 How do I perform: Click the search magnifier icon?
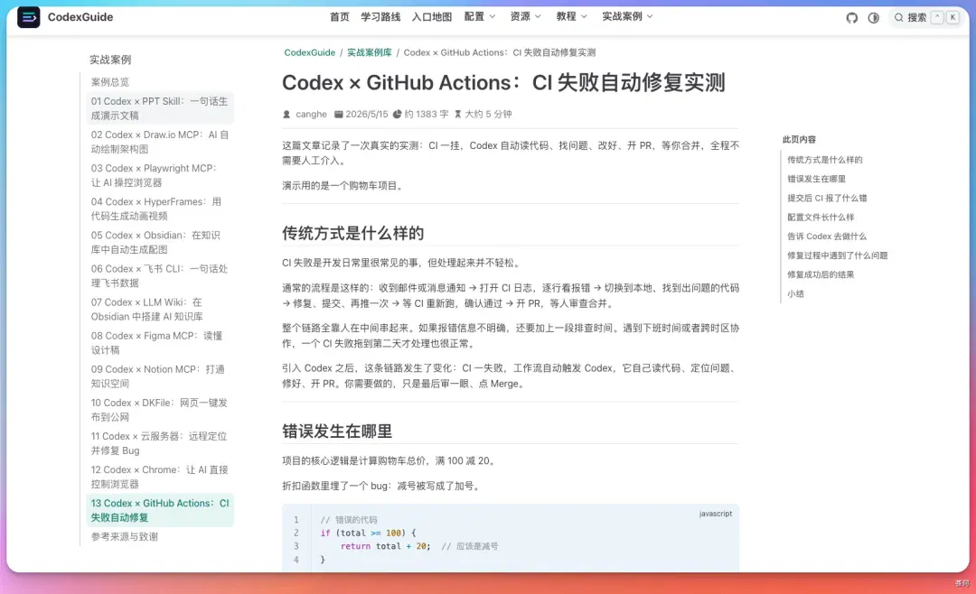tap(899, 18)
